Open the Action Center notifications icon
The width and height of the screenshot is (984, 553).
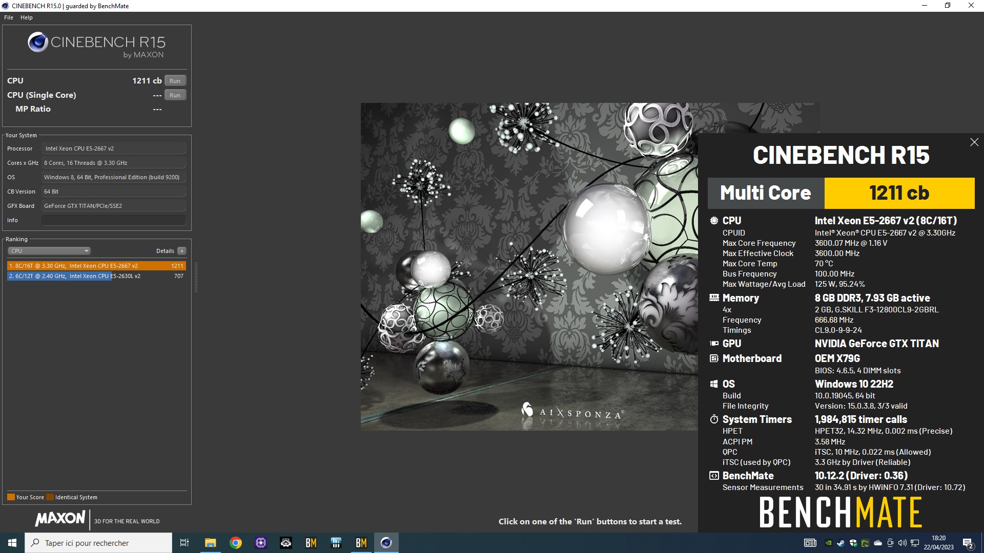[x=968, y=543]
